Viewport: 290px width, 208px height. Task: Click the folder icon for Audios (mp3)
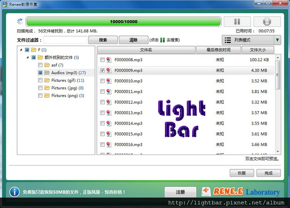click(x=47, y=73)
